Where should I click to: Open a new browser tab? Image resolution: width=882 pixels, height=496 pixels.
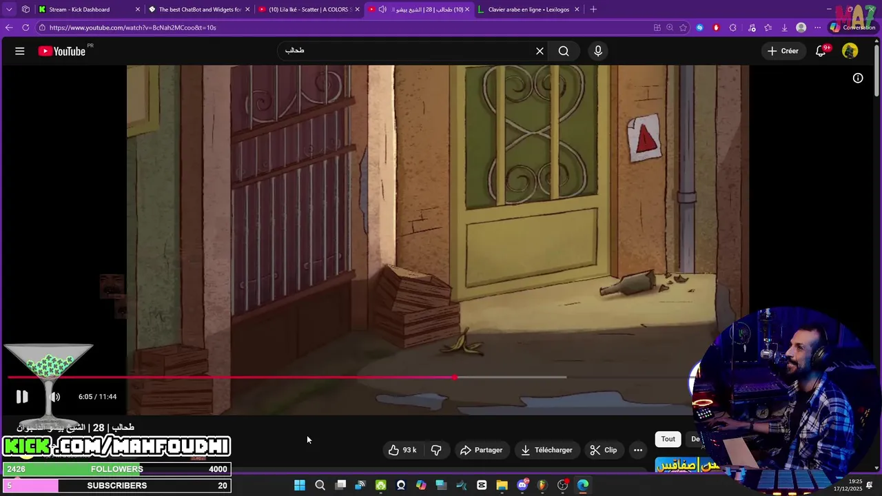(x=593, y=10)
